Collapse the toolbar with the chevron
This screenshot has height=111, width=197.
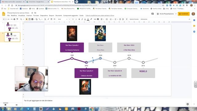pyautogui.click(x=189, y=19)
